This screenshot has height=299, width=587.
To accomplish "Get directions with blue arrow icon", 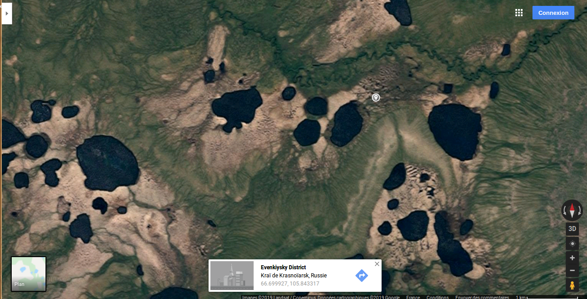I will point(362,276).
